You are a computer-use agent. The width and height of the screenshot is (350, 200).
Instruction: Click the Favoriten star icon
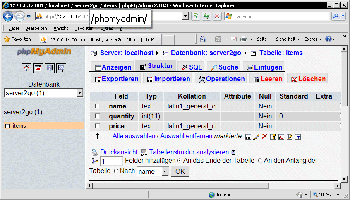coord(7,39)
